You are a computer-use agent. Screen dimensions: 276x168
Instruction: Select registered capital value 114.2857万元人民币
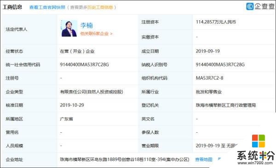[216, 22]
